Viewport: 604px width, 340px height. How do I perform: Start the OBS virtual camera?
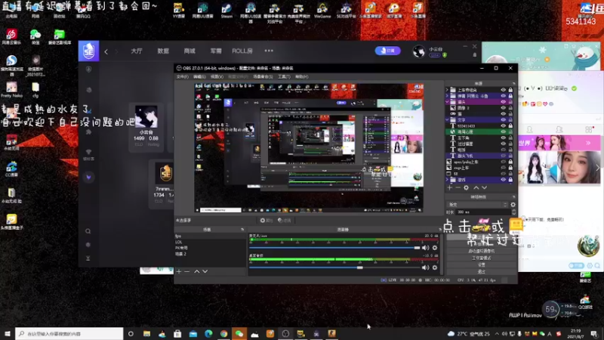coord(482,251)
